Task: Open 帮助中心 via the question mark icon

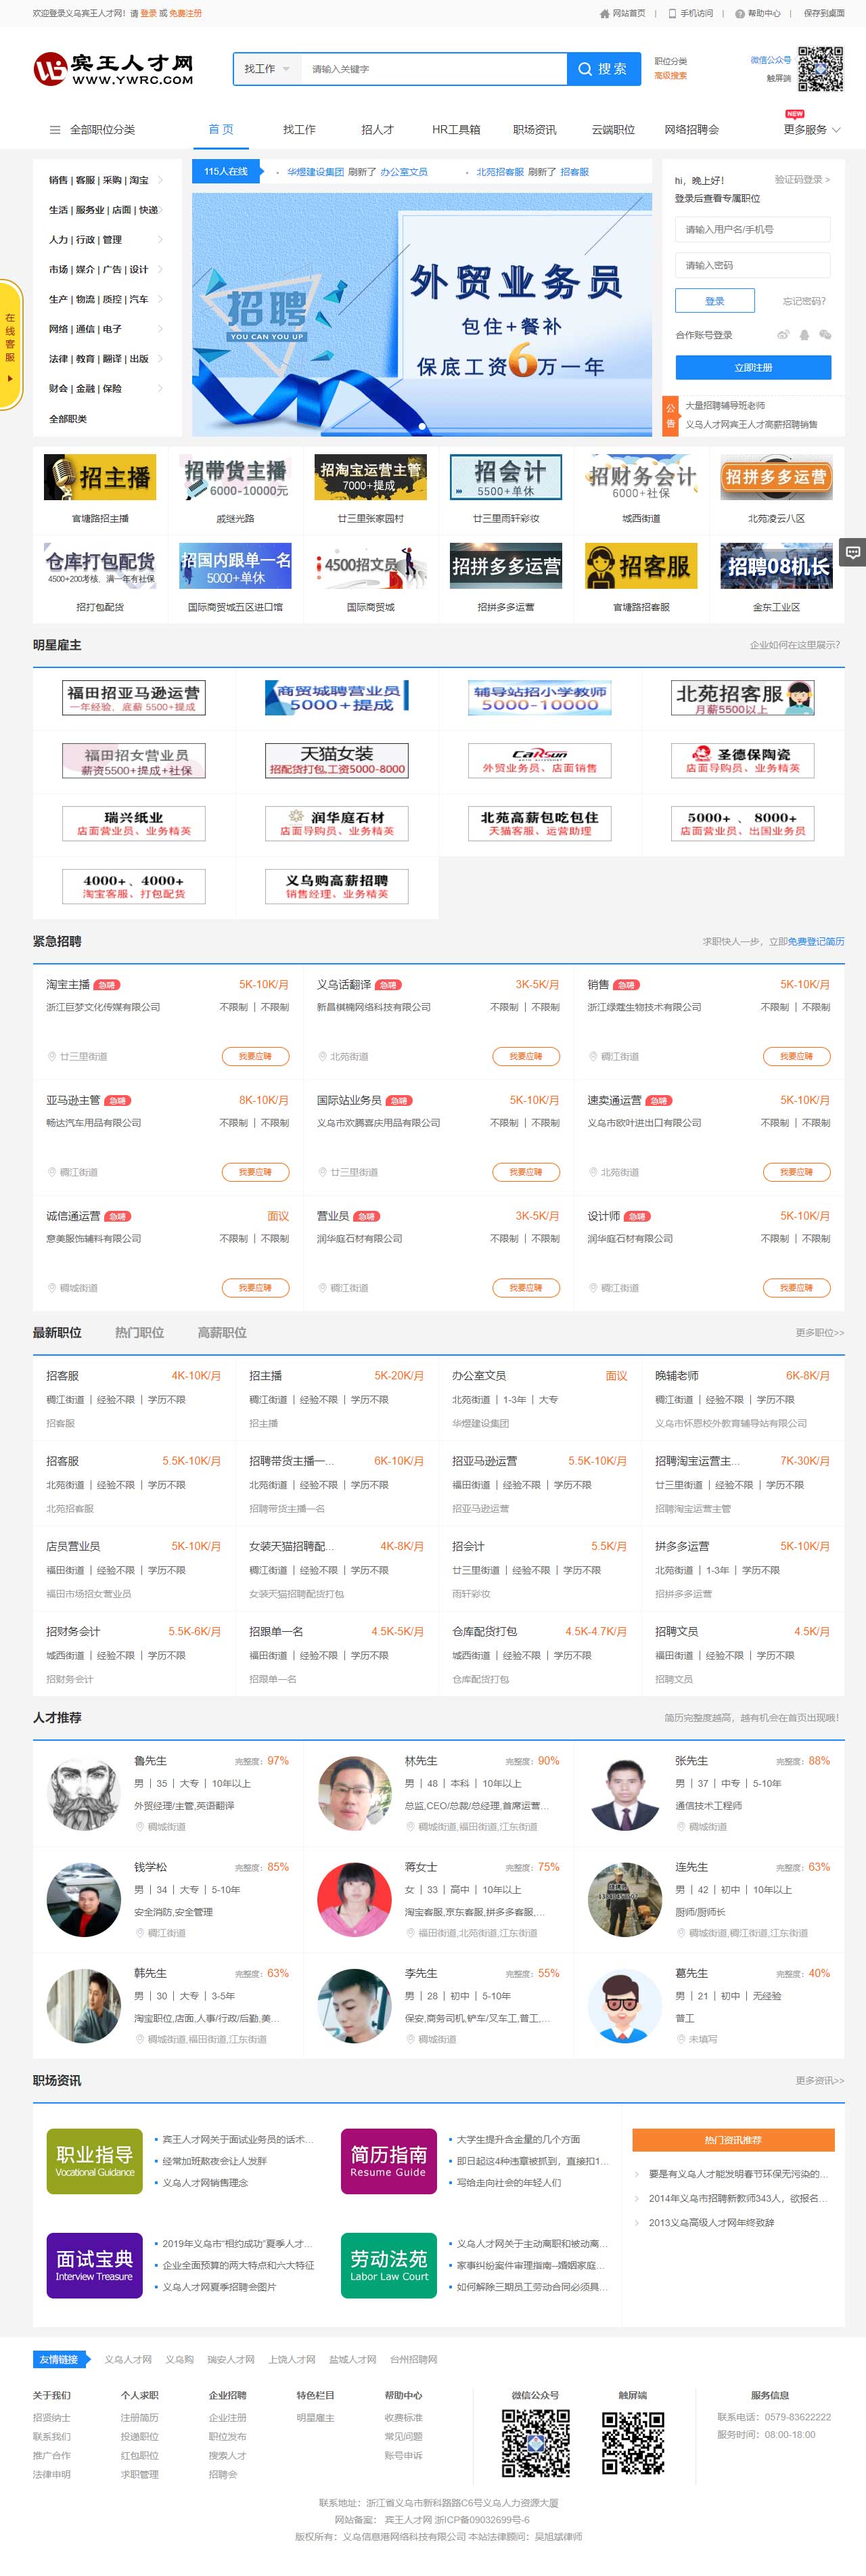Action: 740,14
